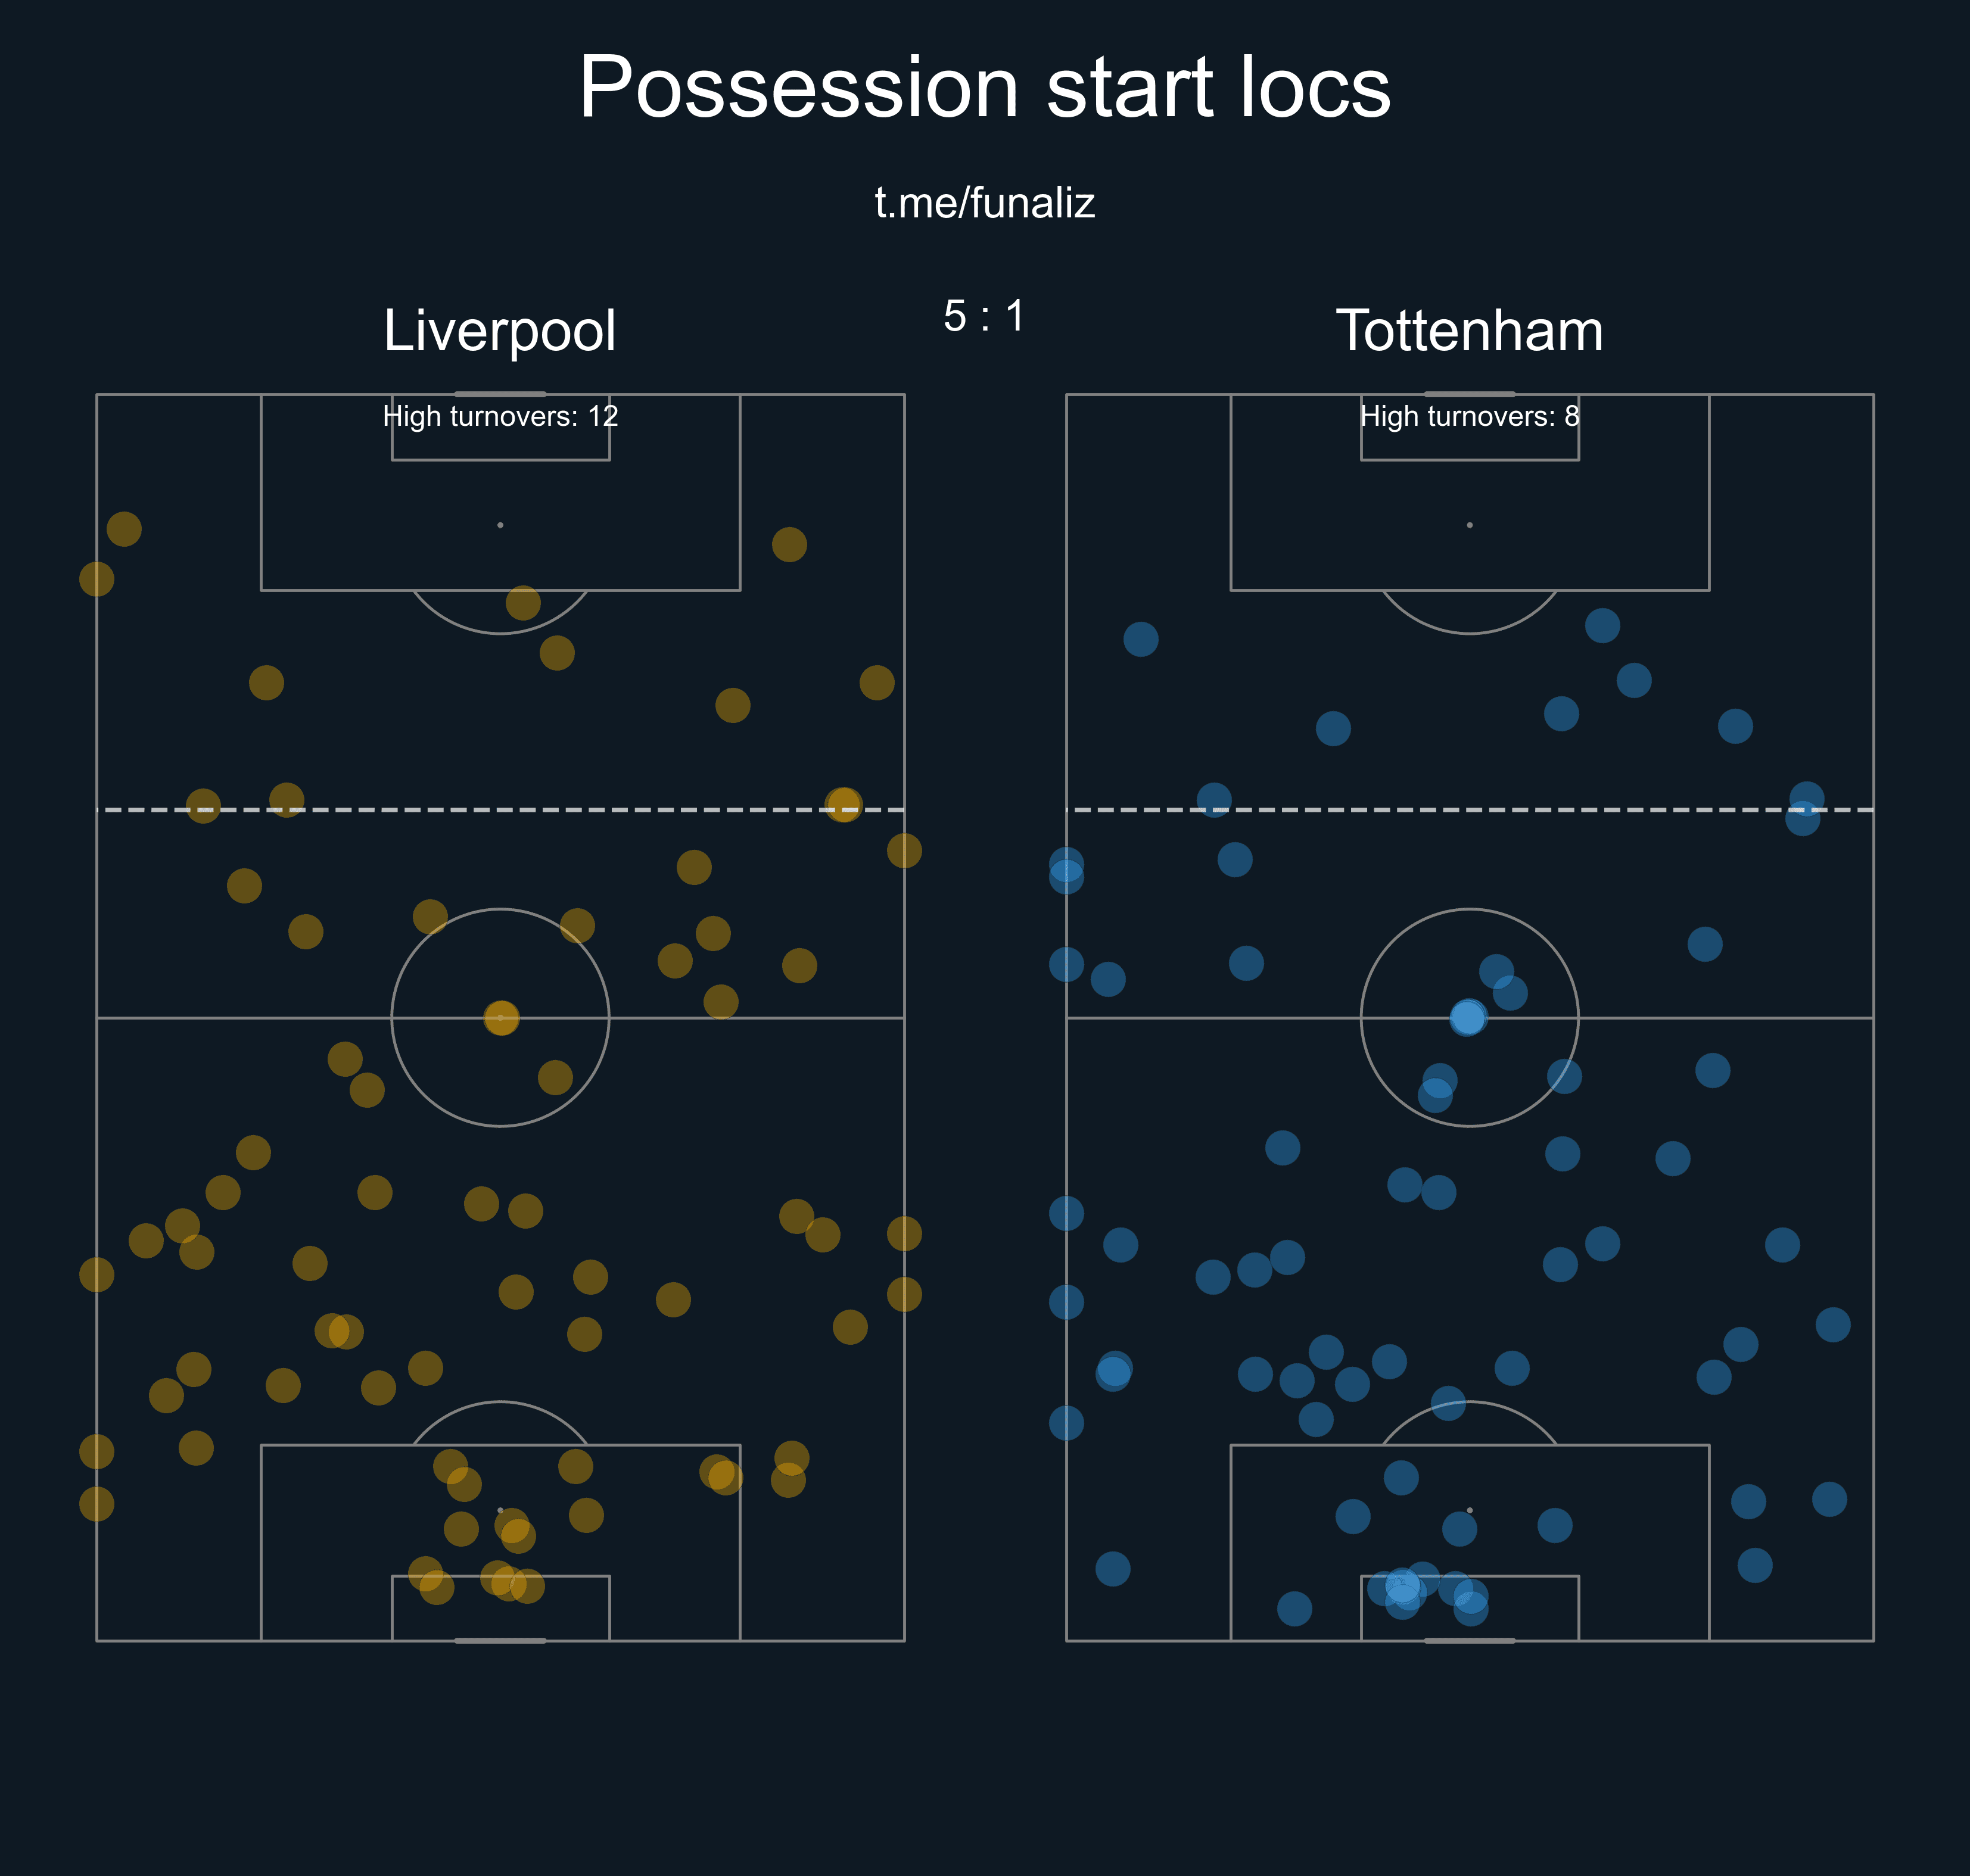Click the bottom penalty spot on Tottenham's pitch

click(x=1469, y=1510)
